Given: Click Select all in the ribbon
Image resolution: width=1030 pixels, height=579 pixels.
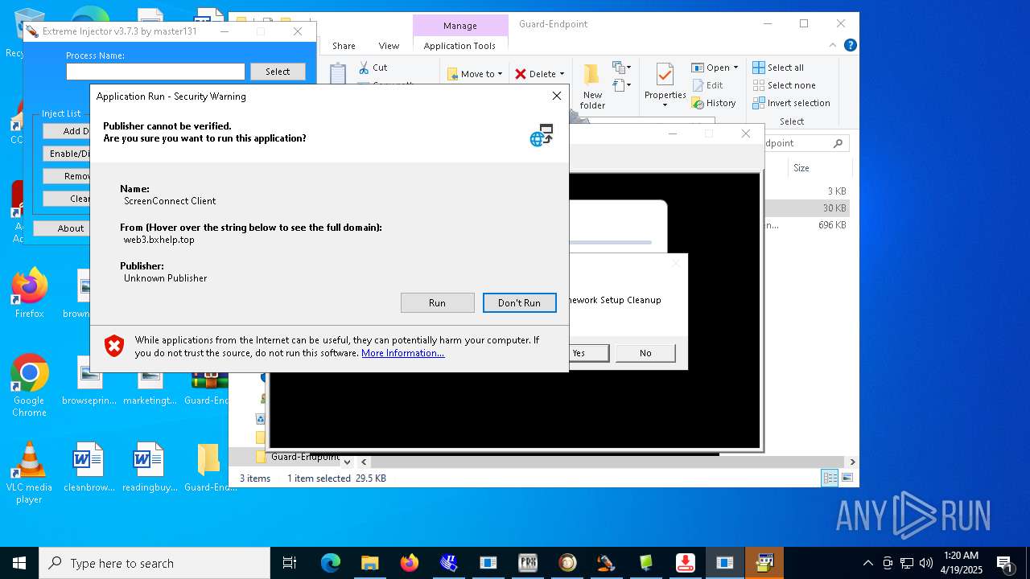Looking at the screenshot, I should [778, 68].
